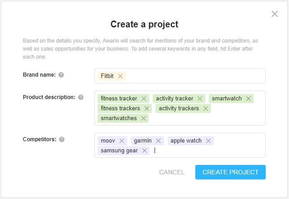
Task: Remove the 'fitness tracker' keyword tag
Action: point(144,99)
